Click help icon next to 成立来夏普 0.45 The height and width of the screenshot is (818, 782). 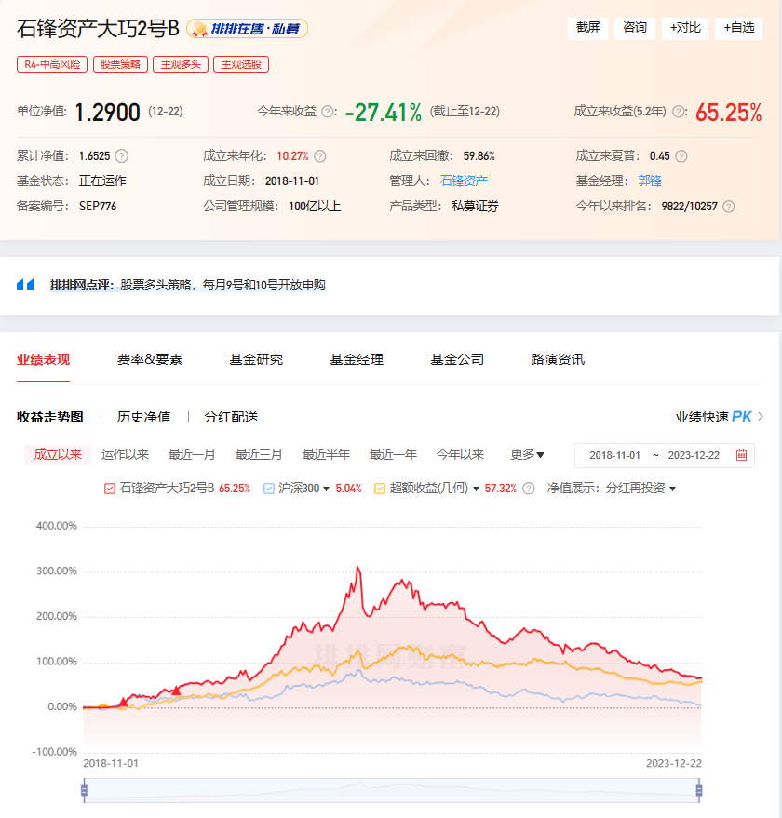[681, 156]
